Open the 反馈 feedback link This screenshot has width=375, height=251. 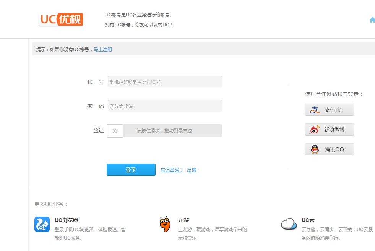coord(191,170)
